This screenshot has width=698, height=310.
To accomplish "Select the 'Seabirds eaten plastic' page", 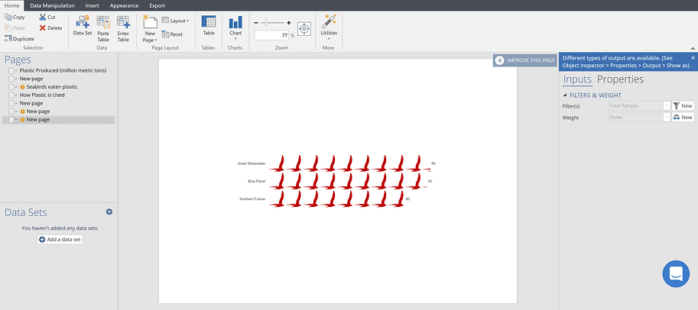I will pos(47,87).
